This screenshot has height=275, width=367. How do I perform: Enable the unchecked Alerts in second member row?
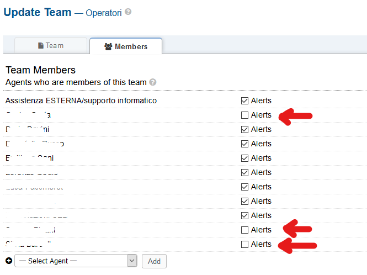pos(244,115)
